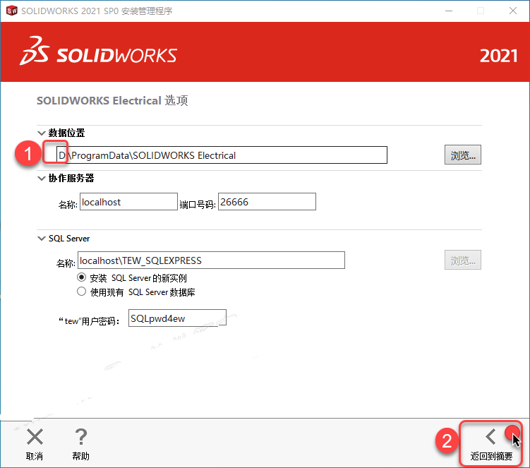The width and height of the screenshot is (530, 468).
Task: Click SQL Server name field localhost\TEW_SQLEXPRESS
Action: click(211, 260)
